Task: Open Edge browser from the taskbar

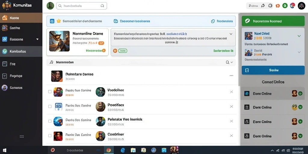Action: click(x=123, y=150)
